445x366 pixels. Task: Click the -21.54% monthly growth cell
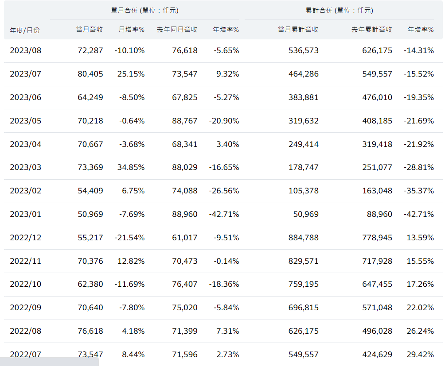[129, 238]
